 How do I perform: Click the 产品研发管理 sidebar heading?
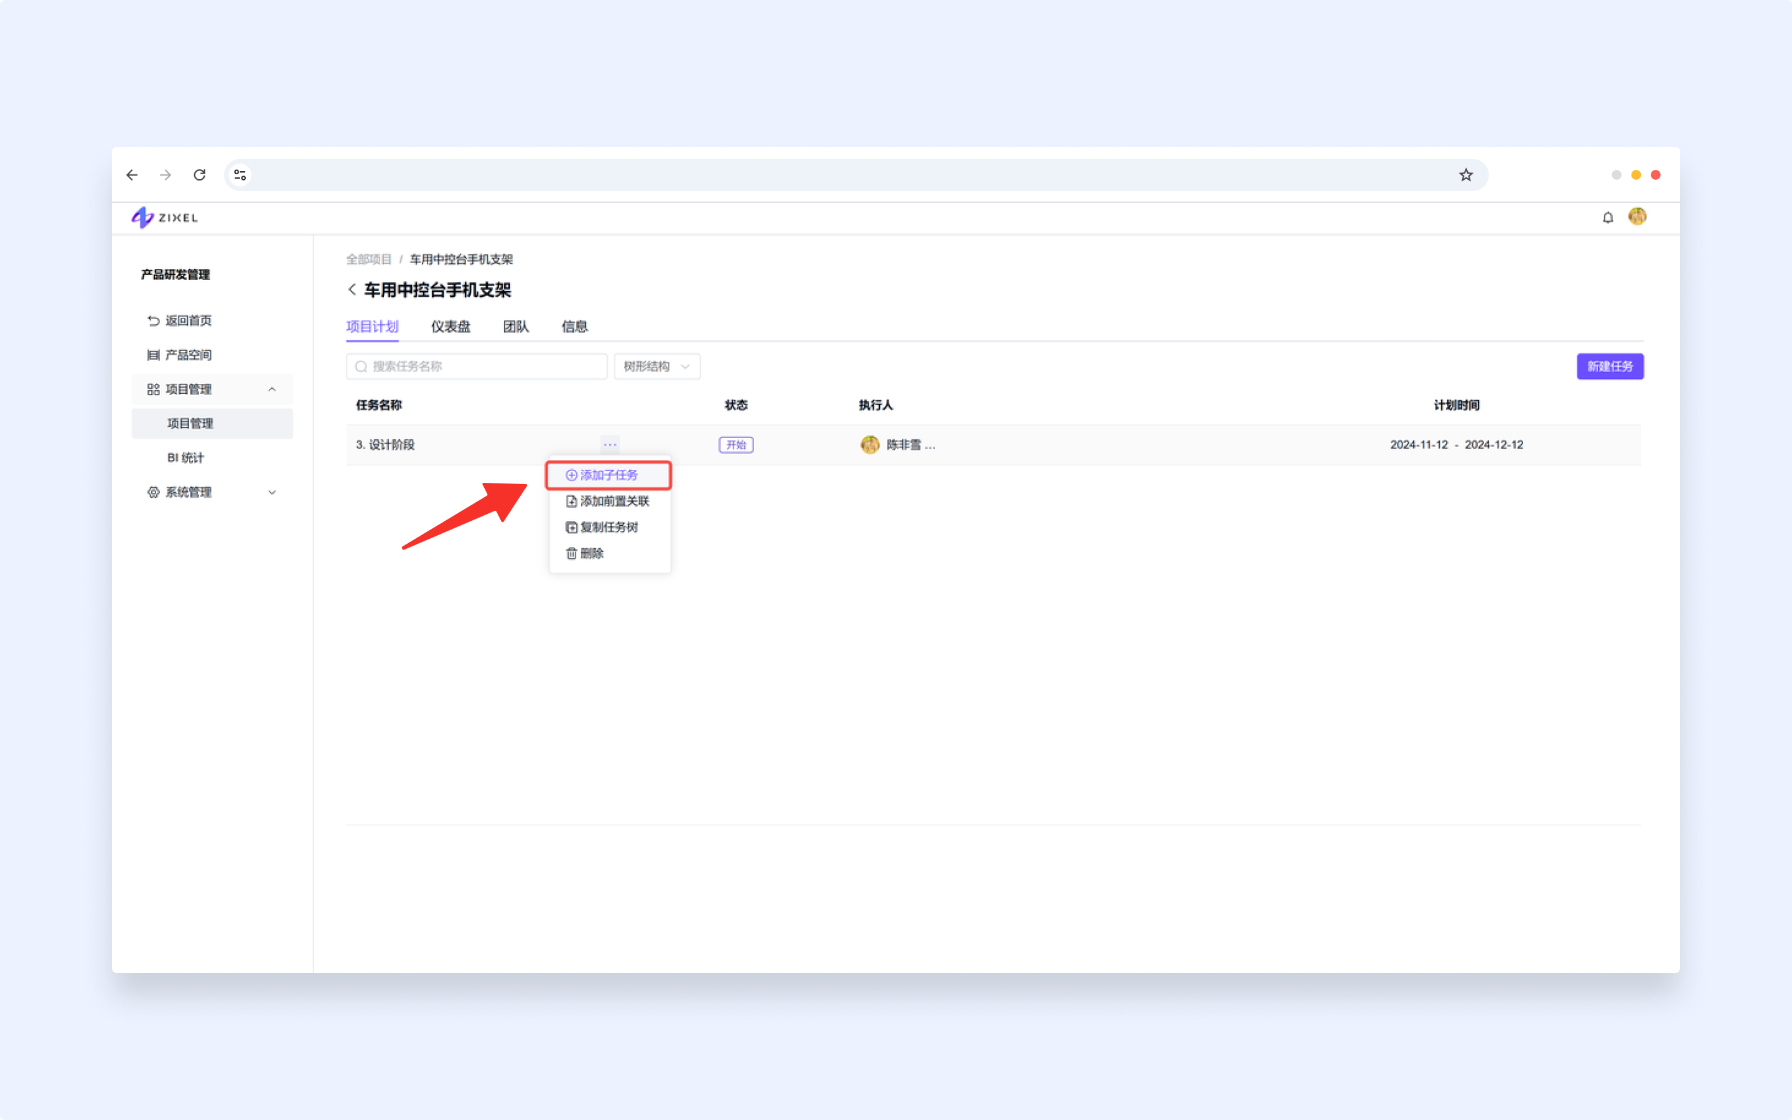pyautogui.click(x=175, y=275)
